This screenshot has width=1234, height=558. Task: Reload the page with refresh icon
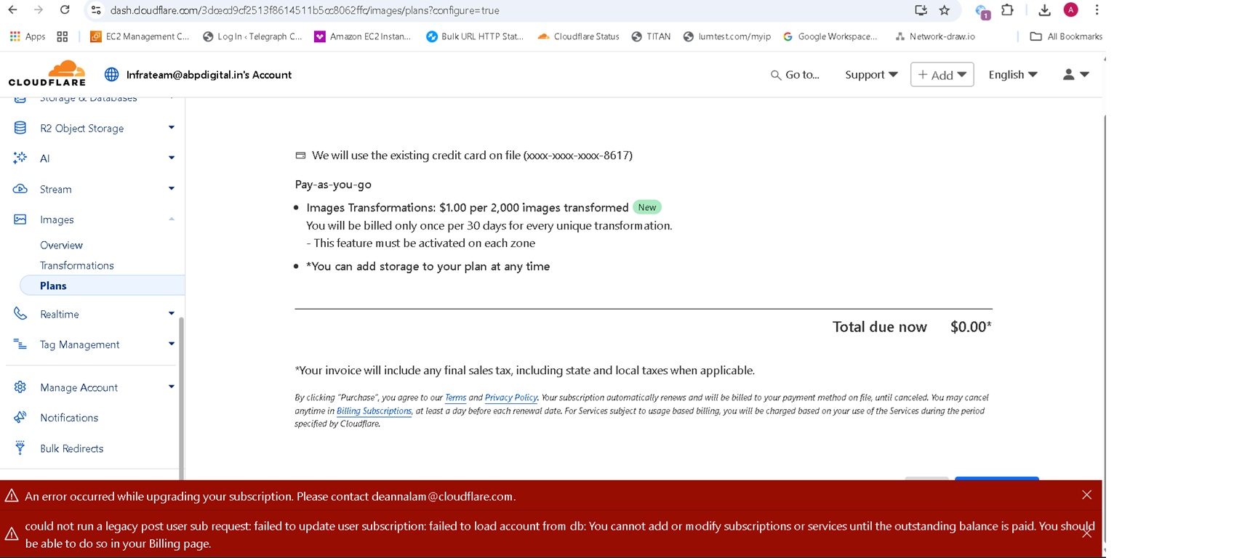[65, 10]
